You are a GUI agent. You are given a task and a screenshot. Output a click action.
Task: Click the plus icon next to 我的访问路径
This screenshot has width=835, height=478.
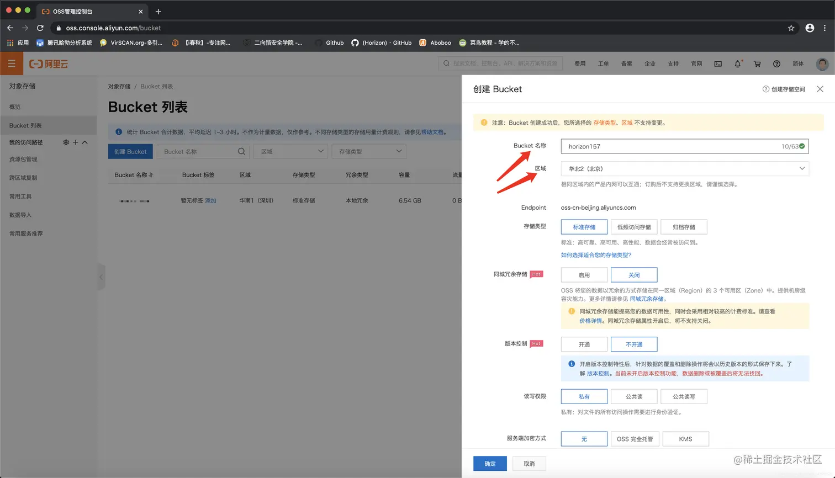click(x=76, y=142)
